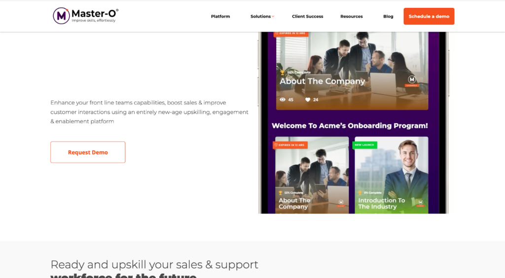Open the Platform menu item
Image resolution: width=505 pixels, height=278 pixels.
pyautogui.click(x=220, y=16)
